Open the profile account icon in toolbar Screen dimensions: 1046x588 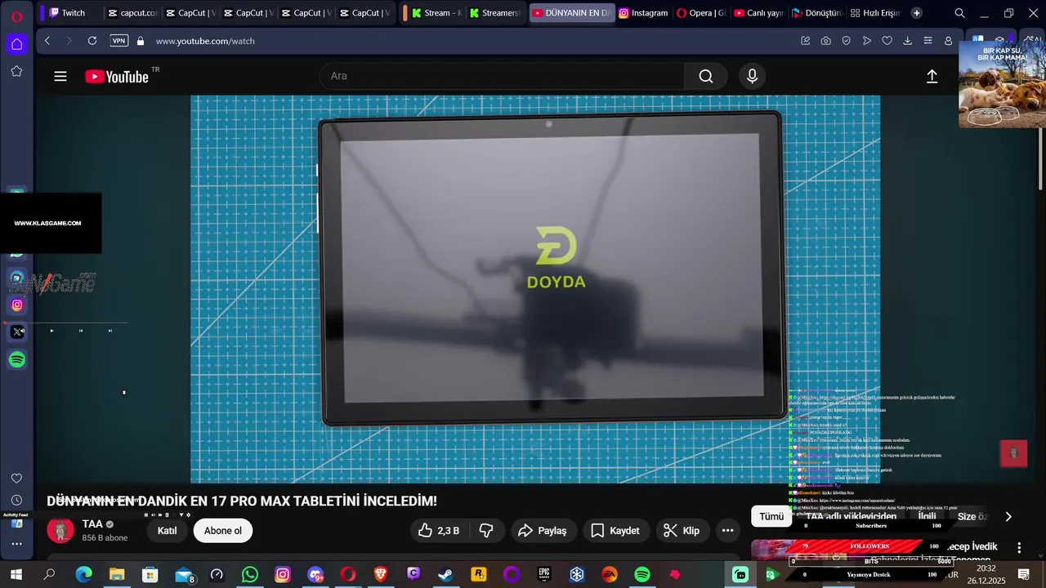tap(948, 41)
